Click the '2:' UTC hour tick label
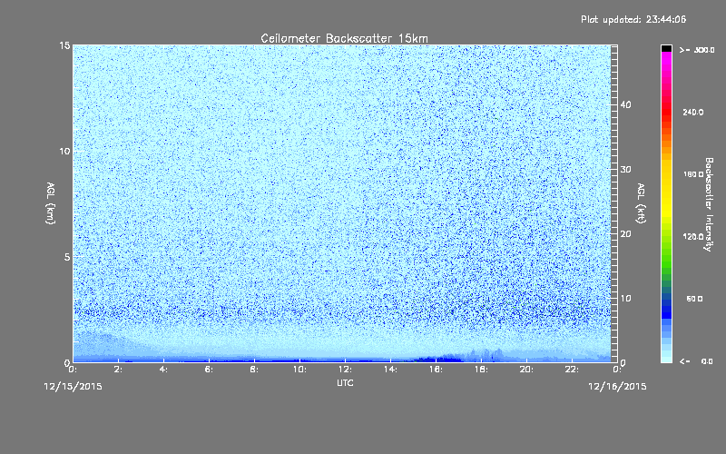 pyautogui.click(x=119, y=370)
